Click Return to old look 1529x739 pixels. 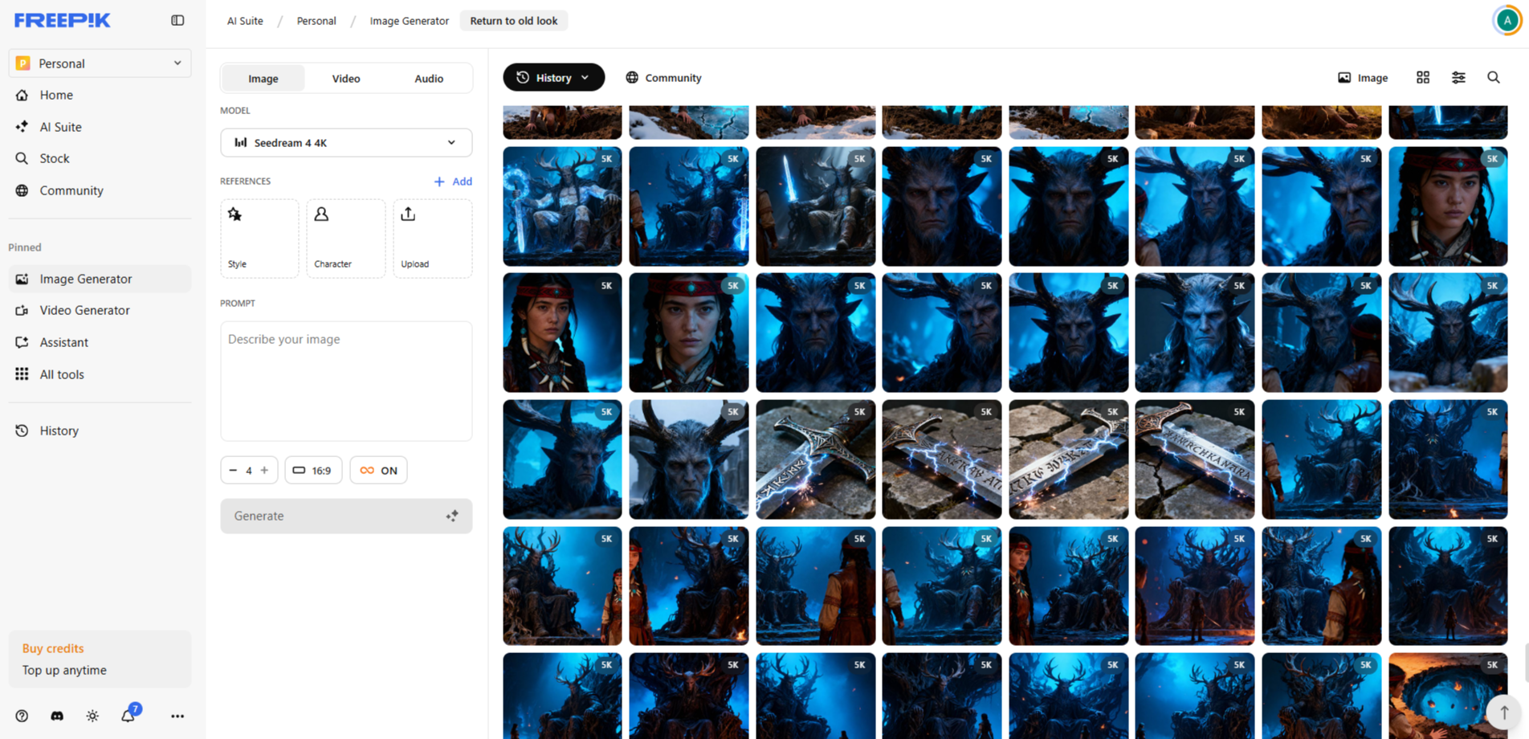514,21
